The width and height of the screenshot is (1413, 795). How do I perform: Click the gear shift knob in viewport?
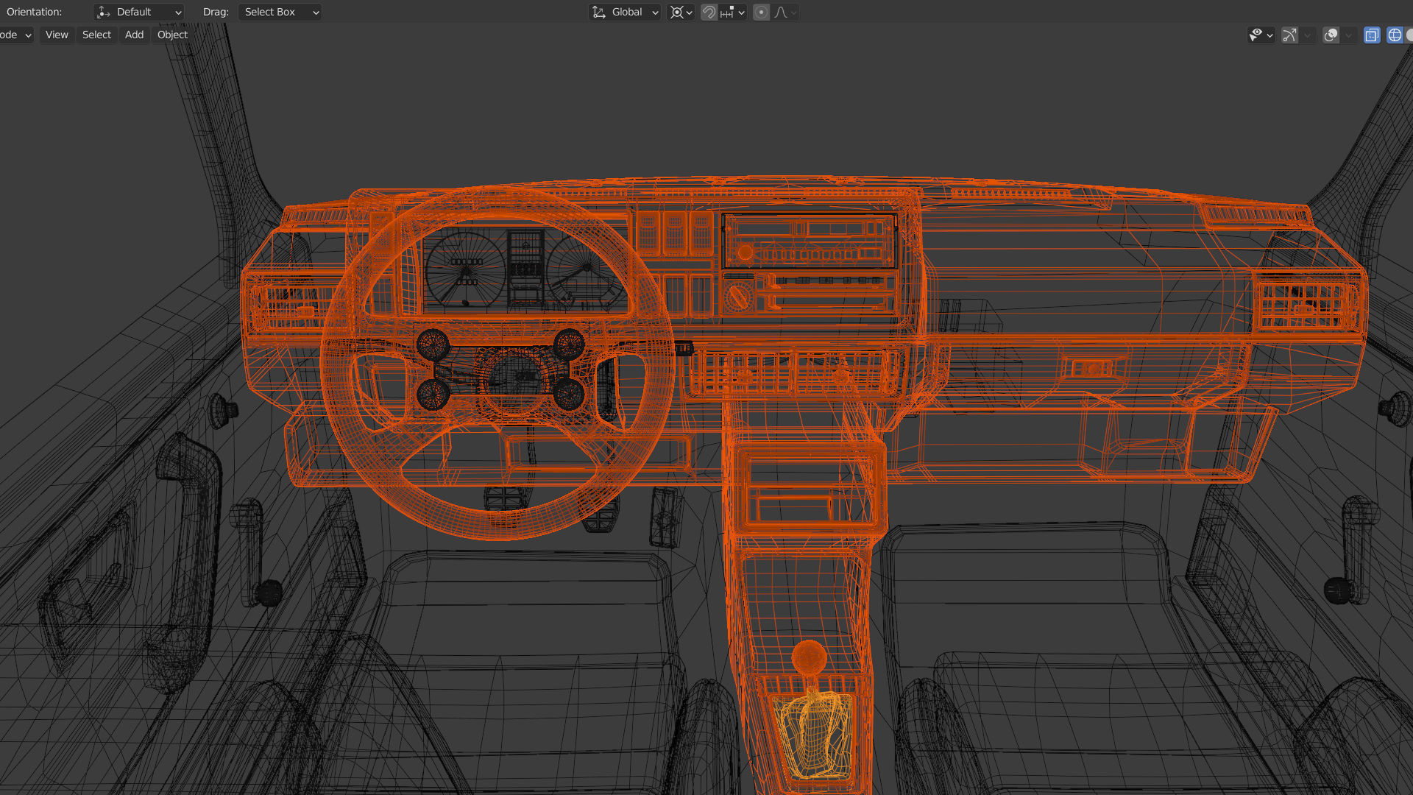(x=809, y=656)
